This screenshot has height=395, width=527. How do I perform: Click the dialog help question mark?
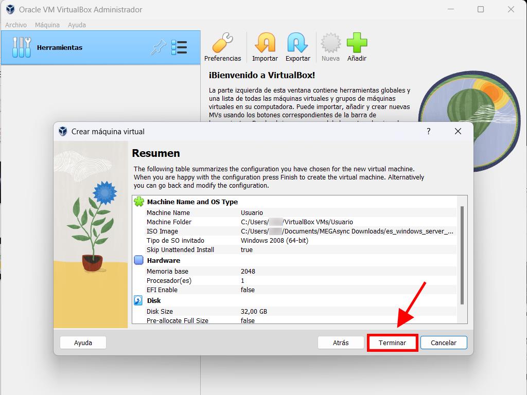click(428, 132)
